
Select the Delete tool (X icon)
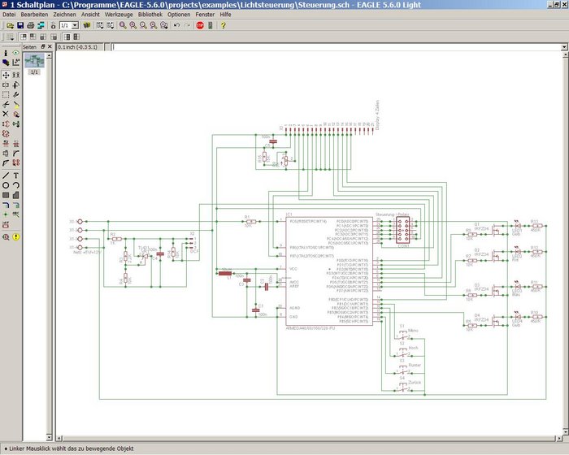6,114
